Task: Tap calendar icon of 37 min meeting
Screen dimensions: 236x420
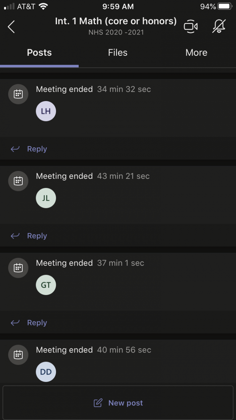Action: coord(18,268)
